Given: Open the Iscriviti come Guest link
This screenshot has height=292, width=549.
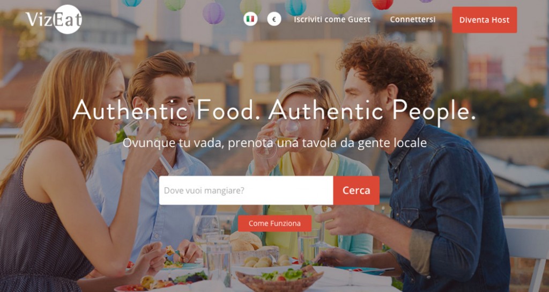Looking at the screenshot, I should [x=332, y=20].
